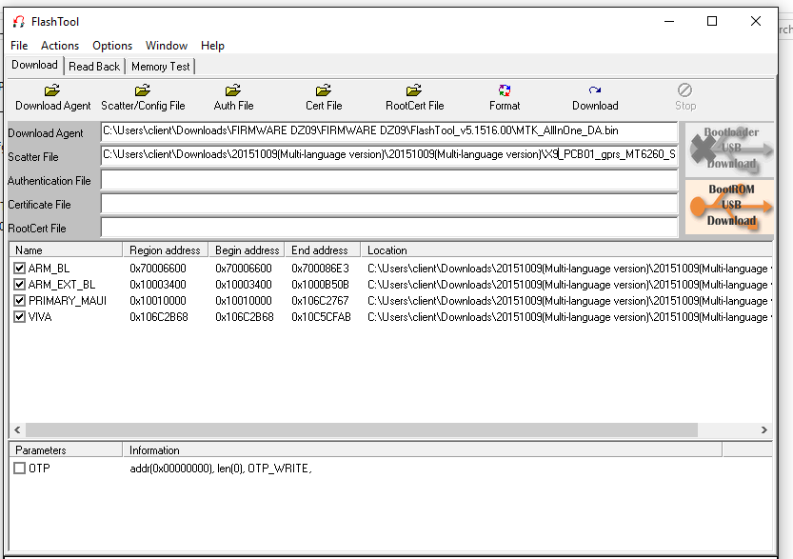
Task: Select Bootloader USB Download mode graphic
Action: point(730,149)
